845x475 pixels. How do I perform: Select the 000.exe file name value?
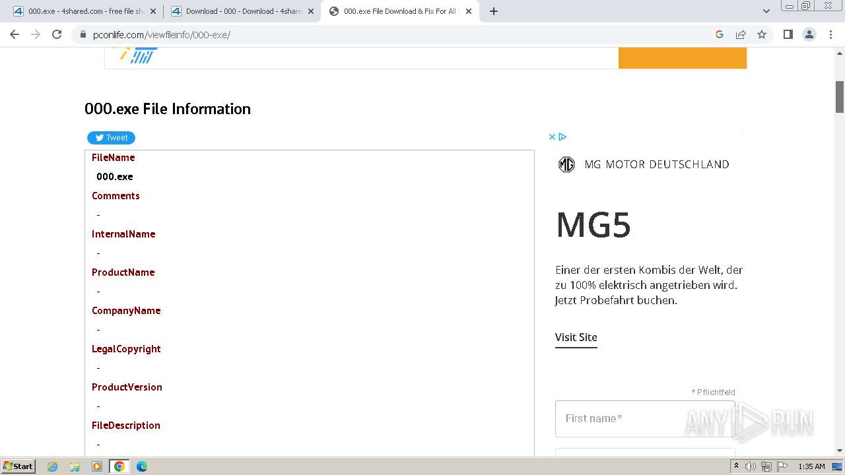click(115, 177)
